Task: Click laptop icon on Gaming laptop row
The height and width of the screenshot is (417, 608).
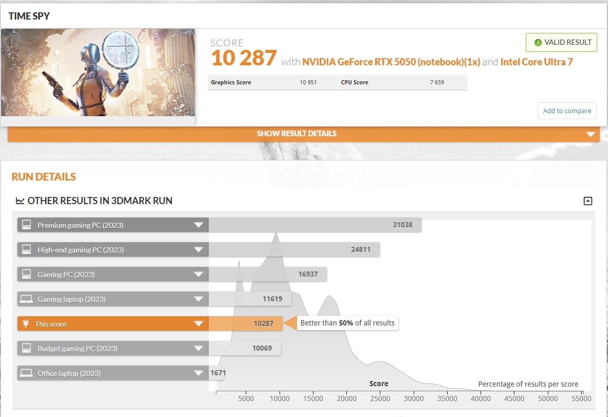Action: click(26, 299)
